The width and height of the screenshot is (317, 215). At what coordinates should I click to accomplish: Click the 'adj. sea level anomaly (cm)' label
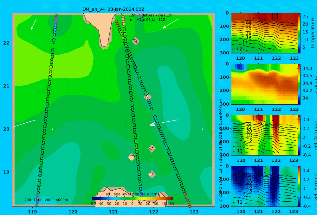(132, 194)
